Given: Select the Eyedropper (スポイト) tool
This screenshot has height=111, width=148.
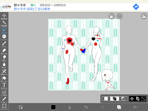Looking at the screenshot, I should coord(4,100).
